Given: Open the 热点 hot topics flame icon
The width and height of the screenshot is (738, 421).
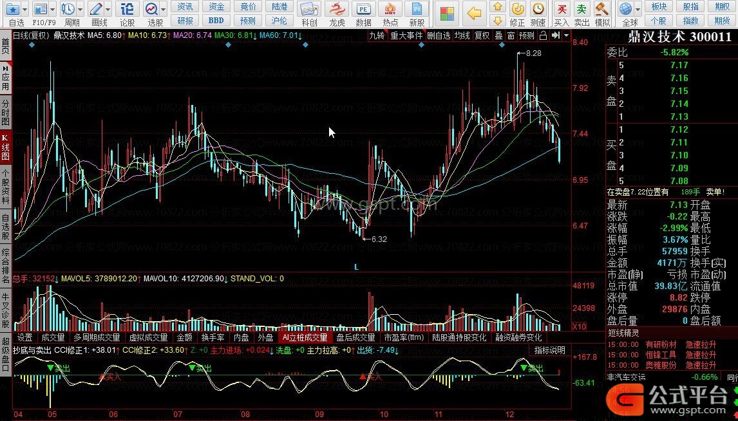Looking at the screenshot, I should pyautogui.click(x=390, y=9).
